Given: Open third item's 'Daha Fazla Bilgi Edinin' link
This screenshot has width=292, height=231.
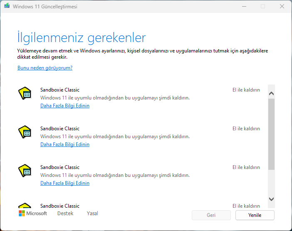Looking at the screenshot, I should 65,183.
